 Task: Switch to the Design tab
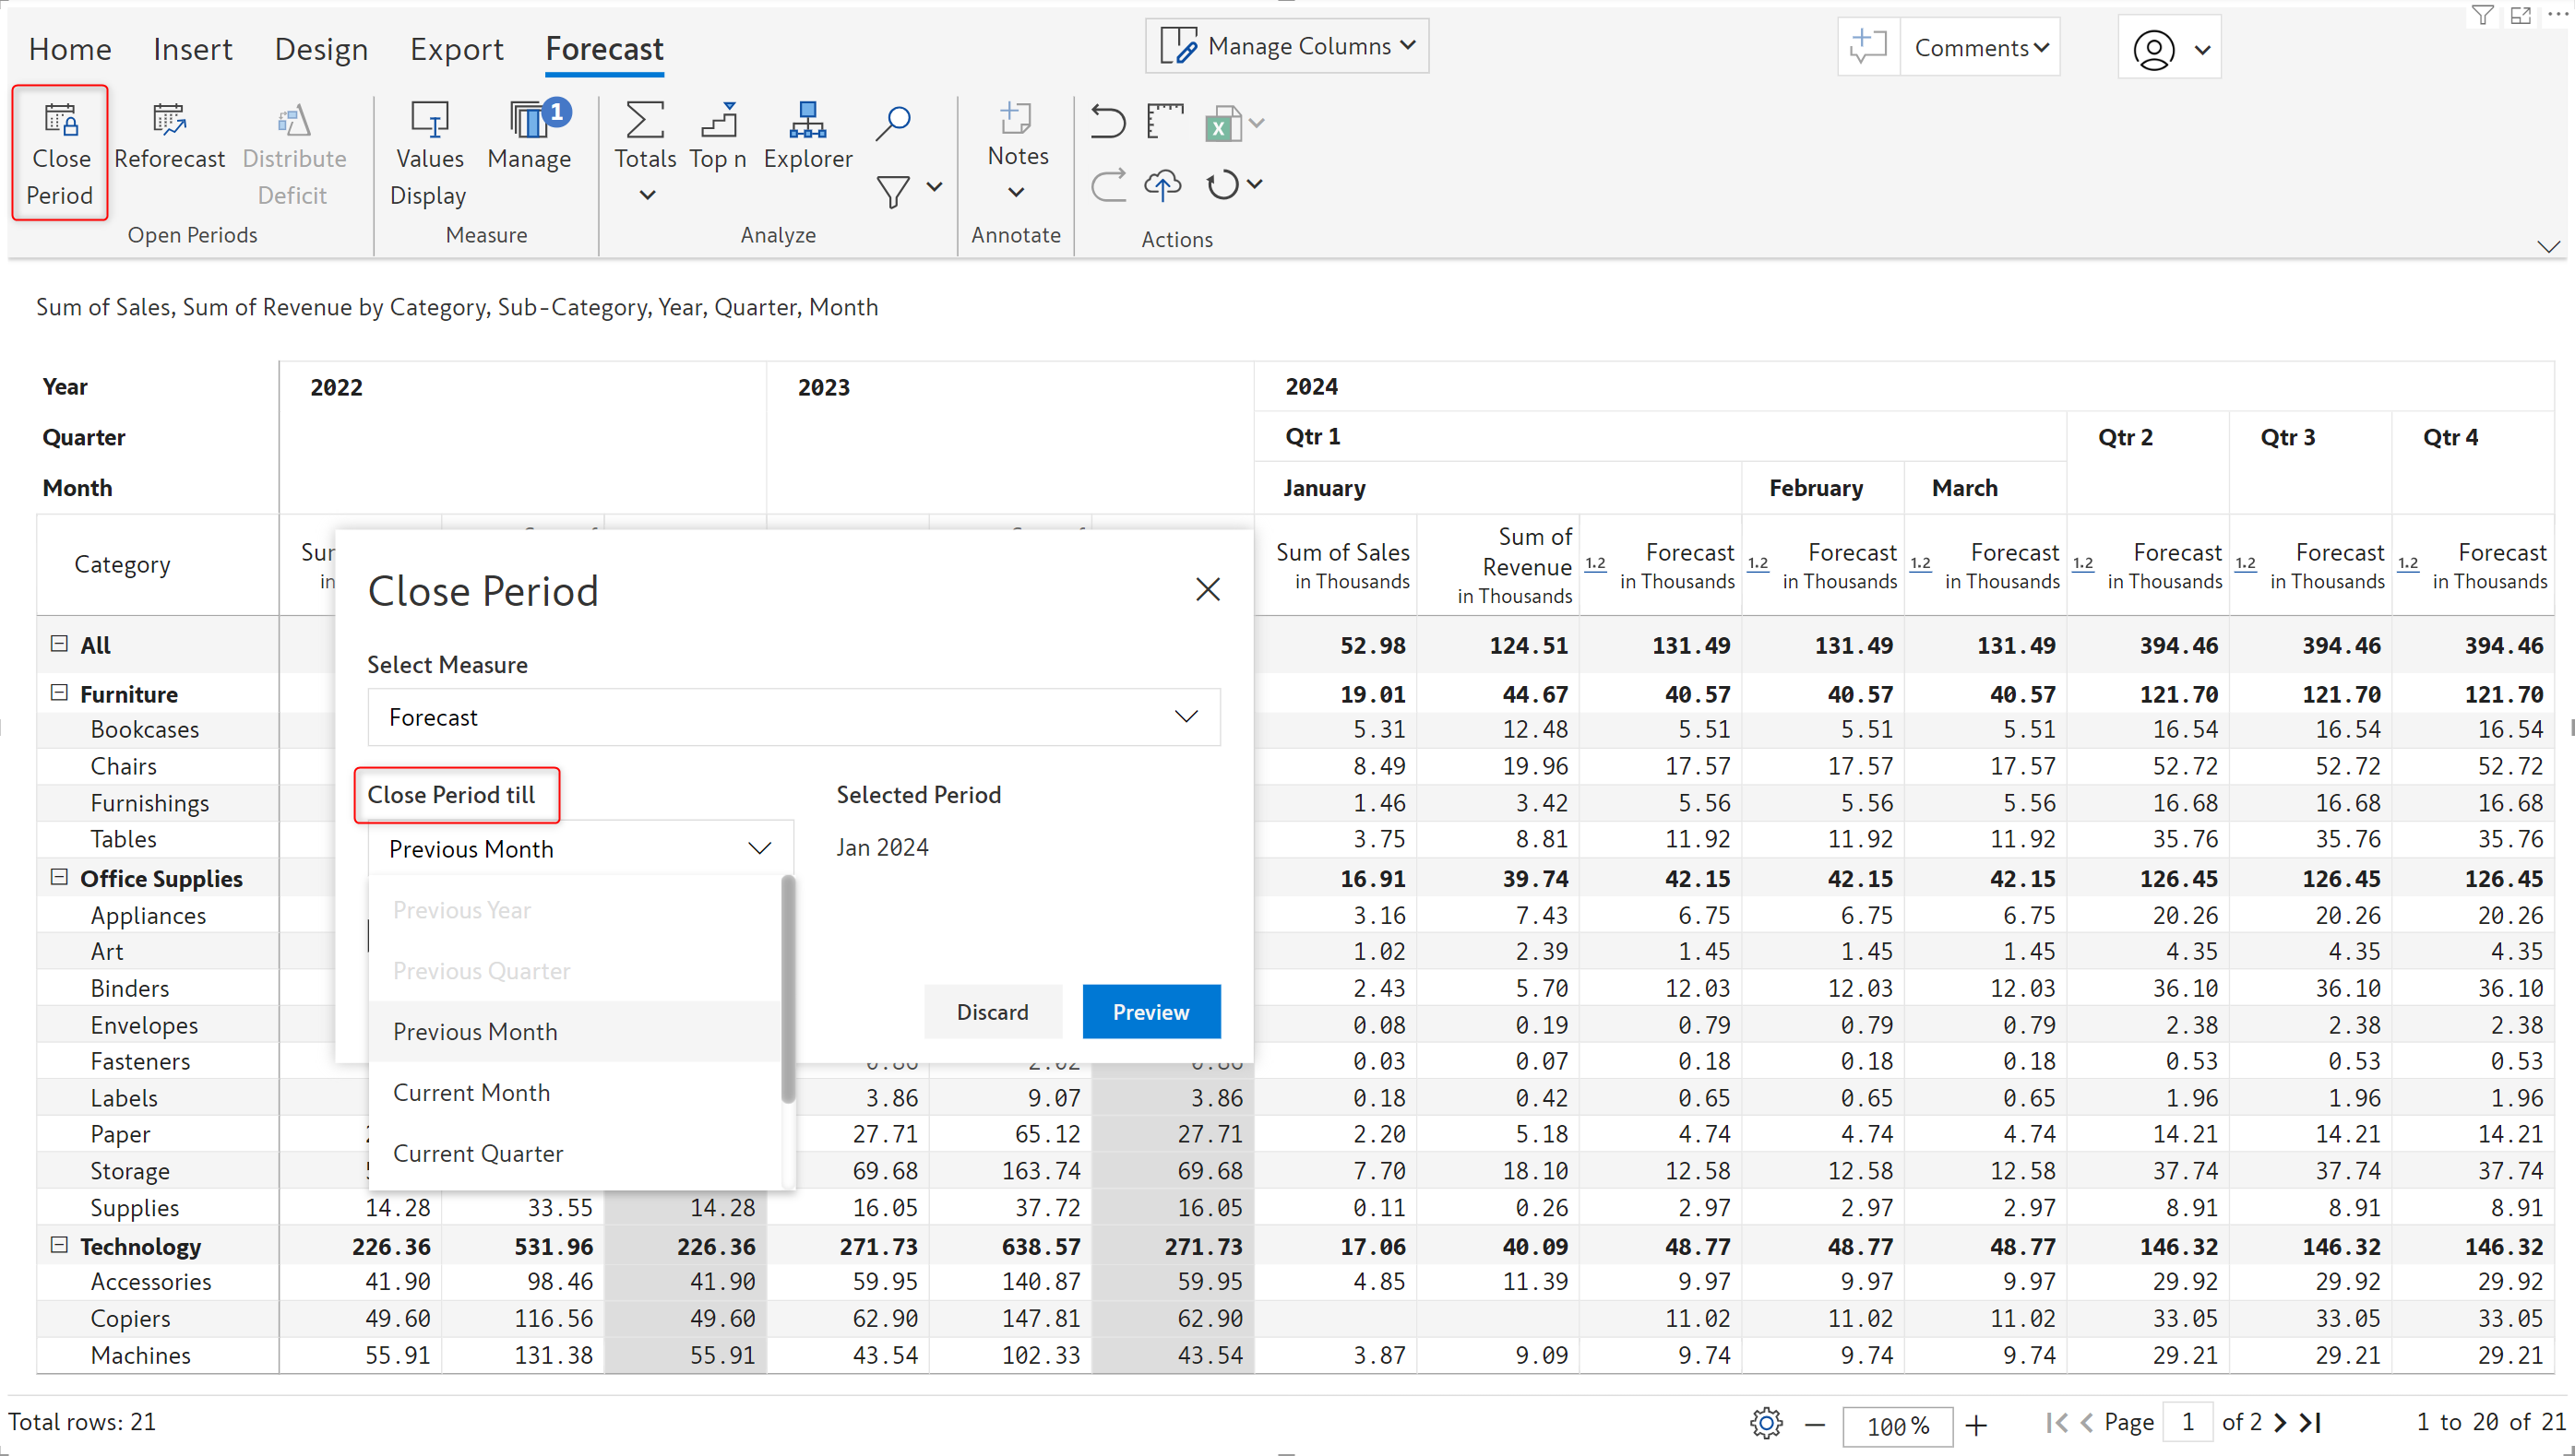[321, 49]
